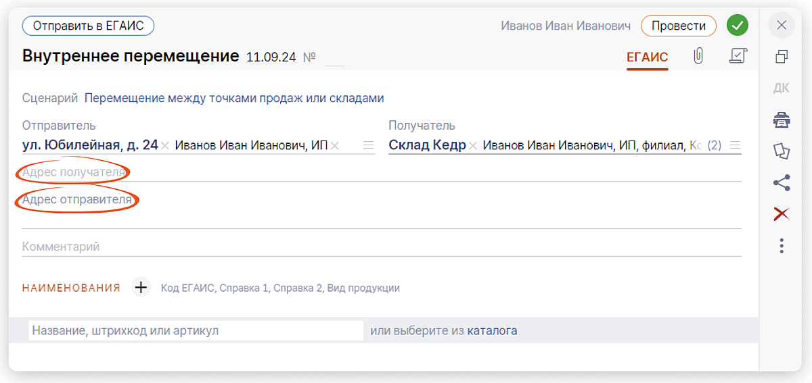Click the paperclip attachments icon

pos(698,56)
